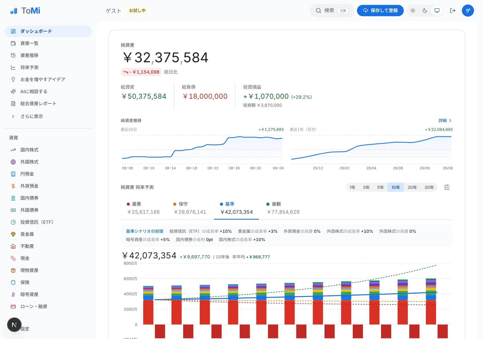Image resolution: width=483 pixels, height=339 pixels.
Task: Click the box icon for 現物資産
Action: click(x=13, y=270)
